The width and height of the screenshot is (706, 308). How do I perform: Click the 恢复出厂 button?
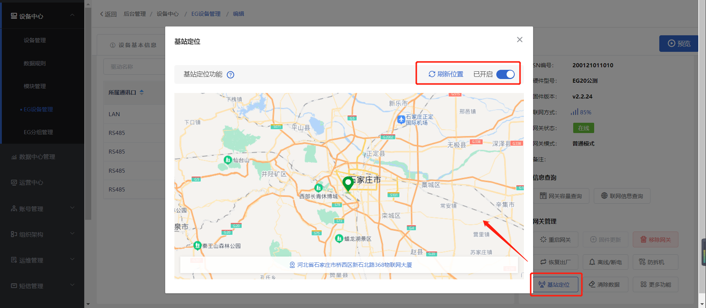556,262
